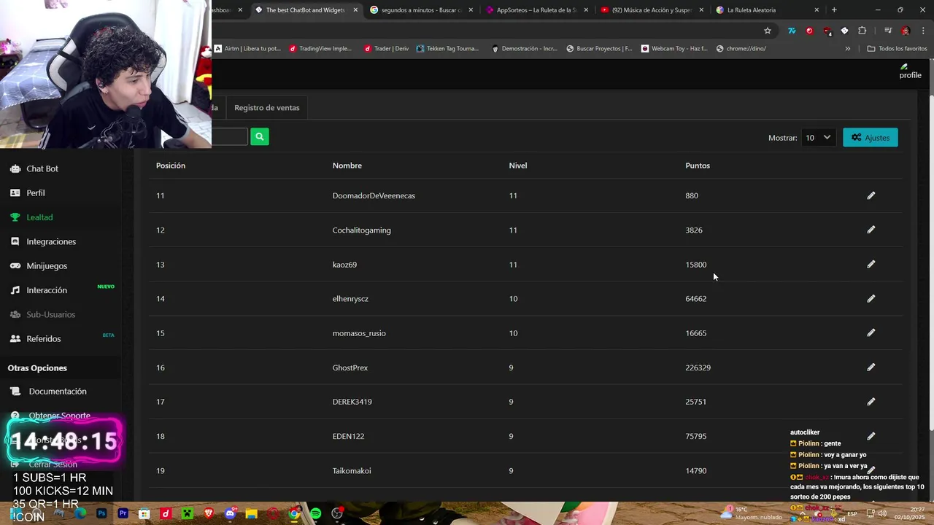This screenshot has height=525, width=934.
Task: Open the Trader | Deriv bookmark
Action: tap(386, 49)
